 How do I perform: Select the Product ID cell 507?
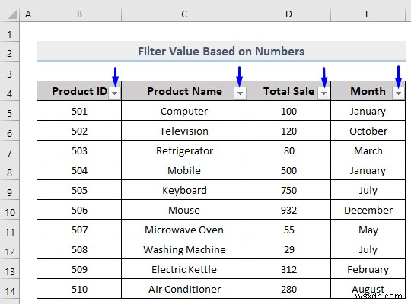tap(79, 230)
